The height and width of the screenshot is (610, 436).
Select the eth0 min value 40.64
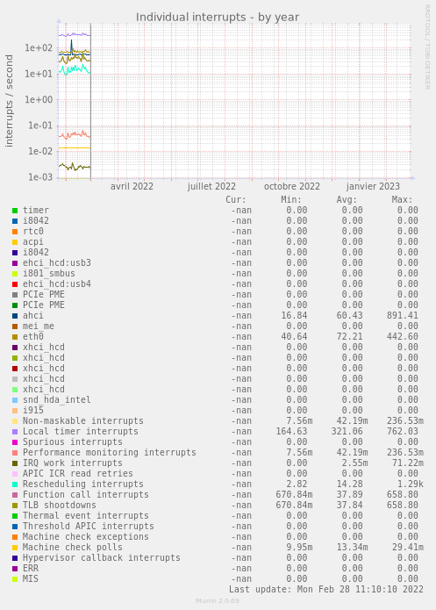(x=294, y=336)
